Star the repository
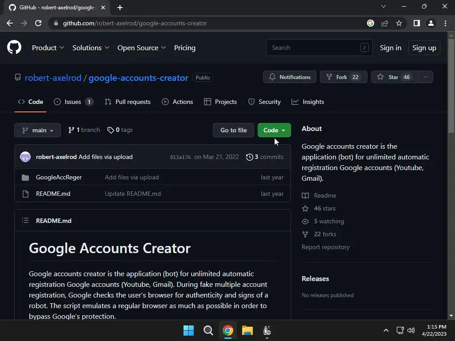The width and height of the screenshot is (455, 341). pos(395,77)
